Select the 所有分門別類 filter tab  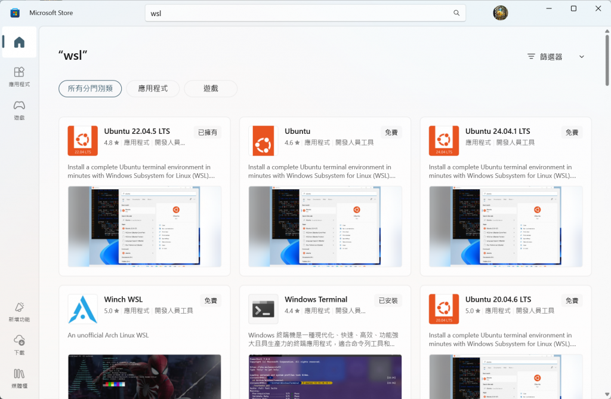[x=90, y=88]
